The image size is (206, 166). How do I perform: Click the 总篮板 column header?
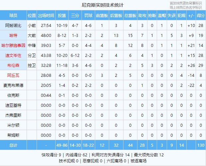(130, 15)
